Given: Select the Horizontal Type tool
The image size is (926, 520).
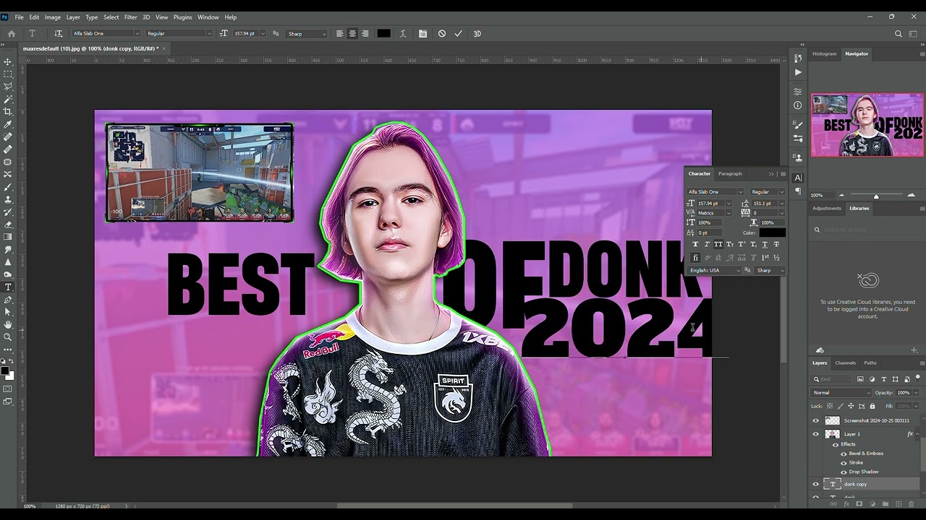Looking at the screenshot, I should [8, 287].
